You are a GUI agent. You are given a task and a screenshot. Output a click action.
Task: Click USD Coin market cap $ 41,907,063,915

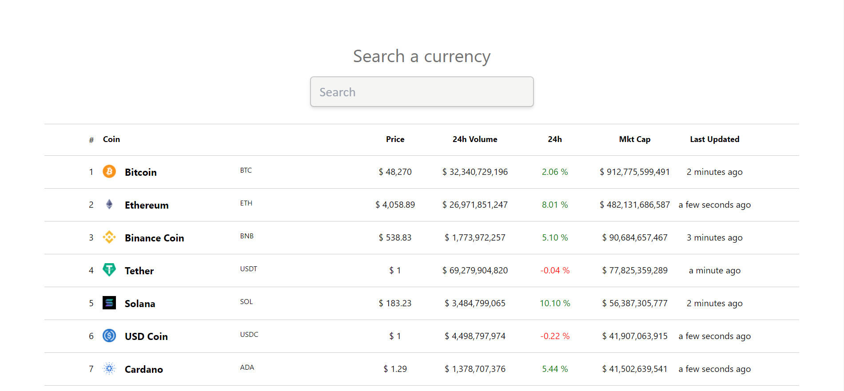pos(635,336)
